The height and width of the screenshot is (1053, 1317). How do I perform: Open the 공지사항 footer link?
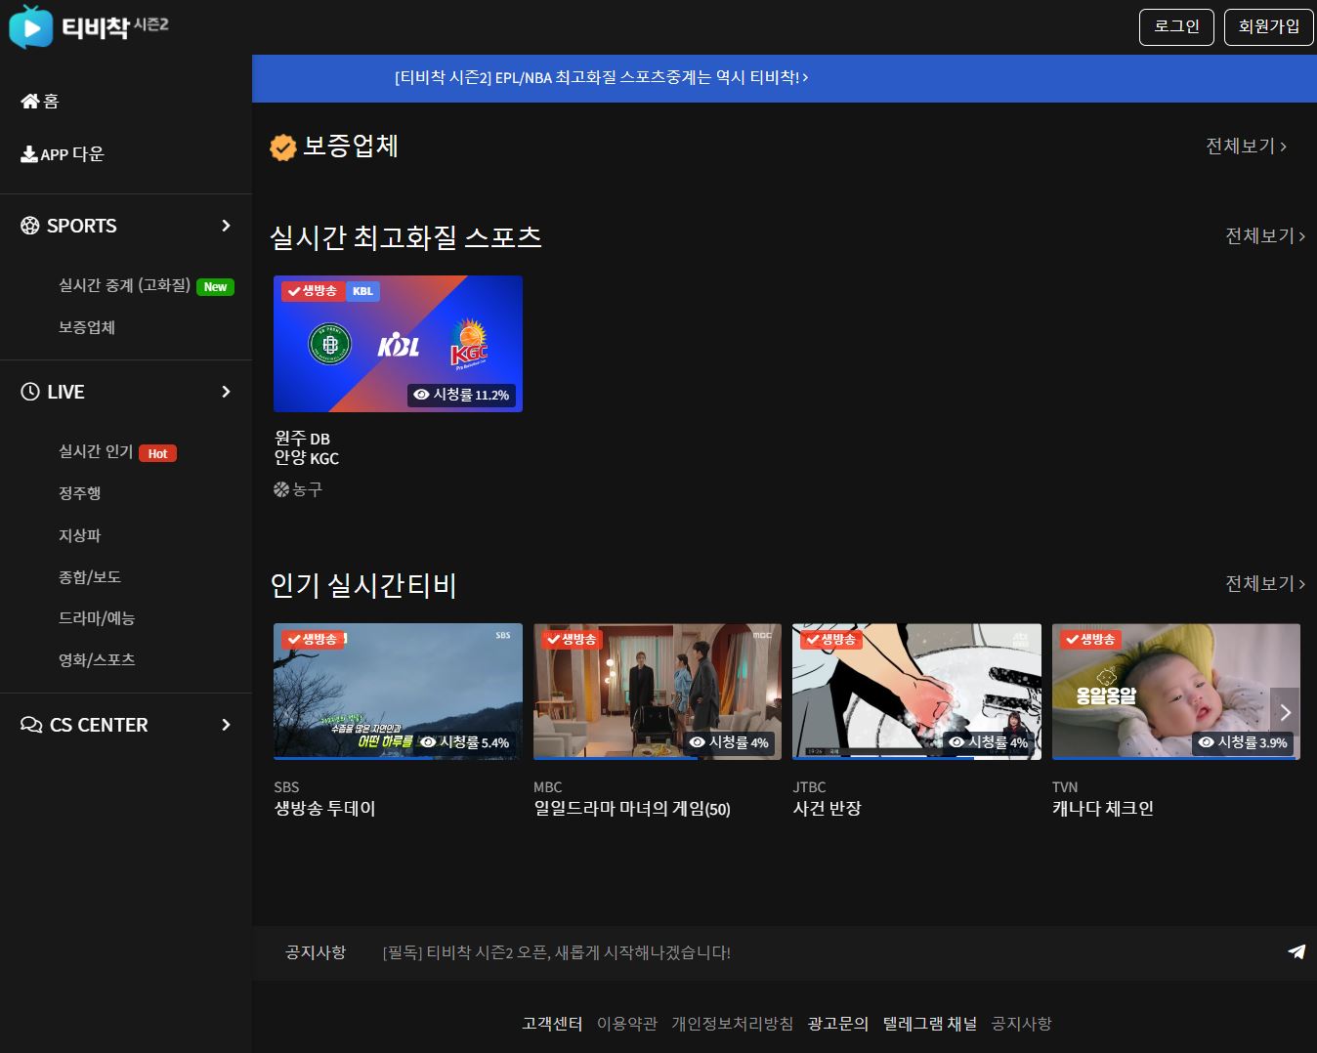pos(1021,1024)
